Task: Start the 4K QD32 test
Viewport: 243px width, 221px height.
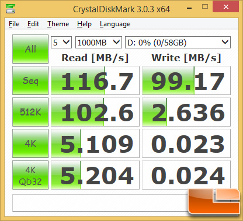Action: [x=30, y=175]
